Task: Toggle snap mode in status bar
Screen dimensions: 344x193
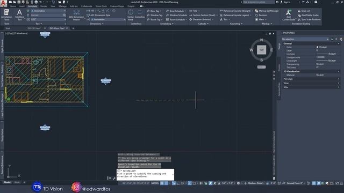Action: tap(166, 183)
